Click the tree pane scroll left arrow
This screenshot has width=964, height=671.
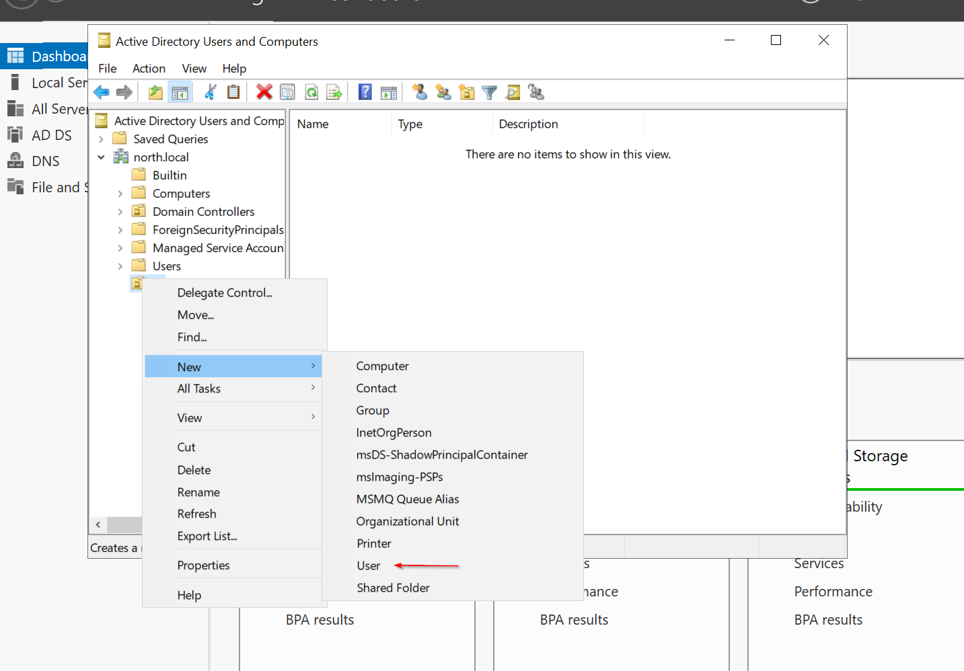98,524
